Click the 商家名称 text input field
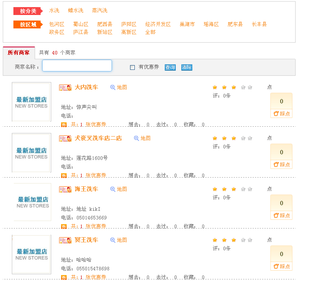Screen dimensions: 309x281 (77, 66)
